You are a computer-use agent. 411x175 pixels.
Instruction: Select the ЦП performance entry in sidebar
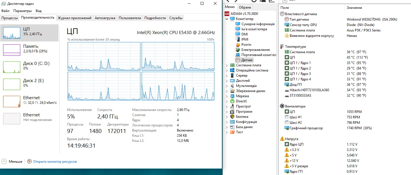point(29,33)
